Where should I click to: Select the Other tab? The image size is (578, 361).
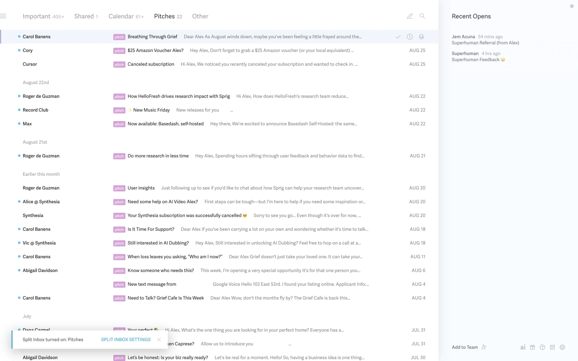click(200, 16)
